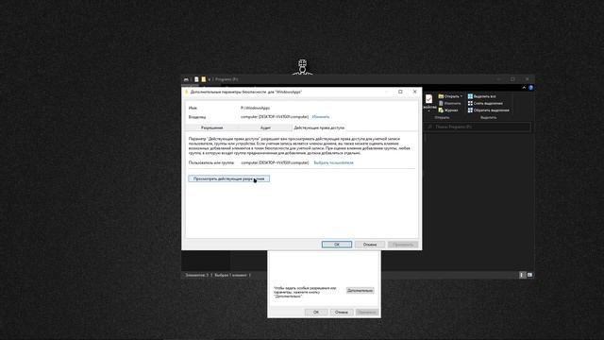Viewport: 604px width, 340px height.
Task: Collapse the Explorer ribbon with the chevron
Action: 524,88
